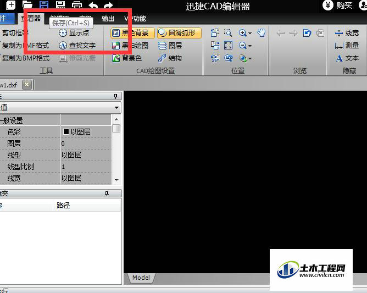Screen dimensions: 367x293
Task: Click the fit to window icon
Action: tap(228, 46)
